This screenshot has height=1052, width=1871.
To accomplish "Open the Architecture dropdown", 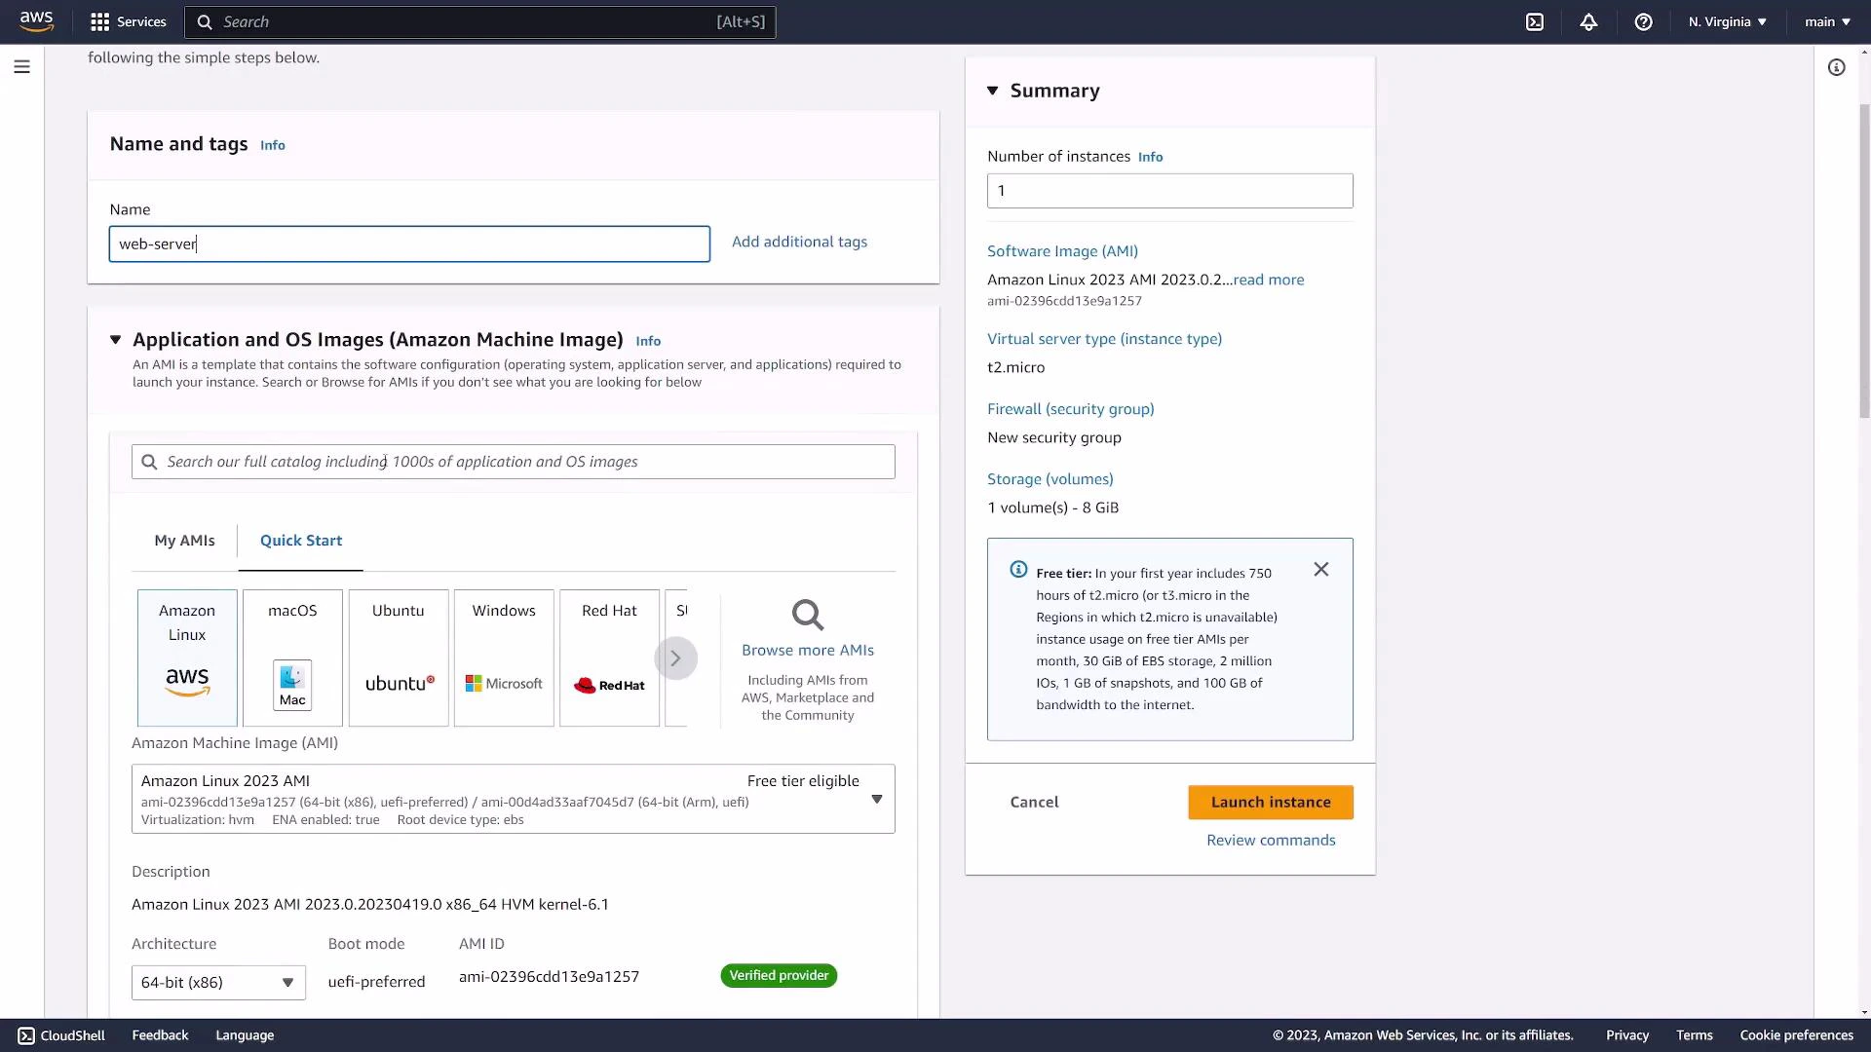I will (217, 982).
